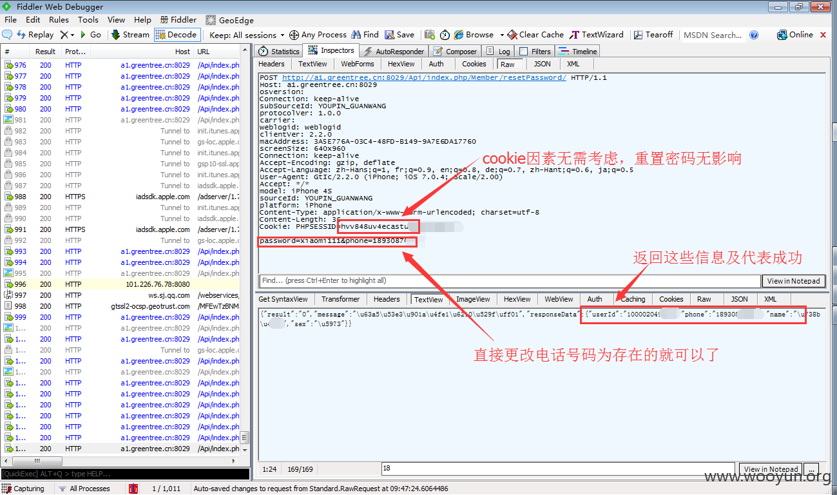This screenshot has width=837, height=495.
Task: Click the Save sessions button
Action: pos(399,35)
